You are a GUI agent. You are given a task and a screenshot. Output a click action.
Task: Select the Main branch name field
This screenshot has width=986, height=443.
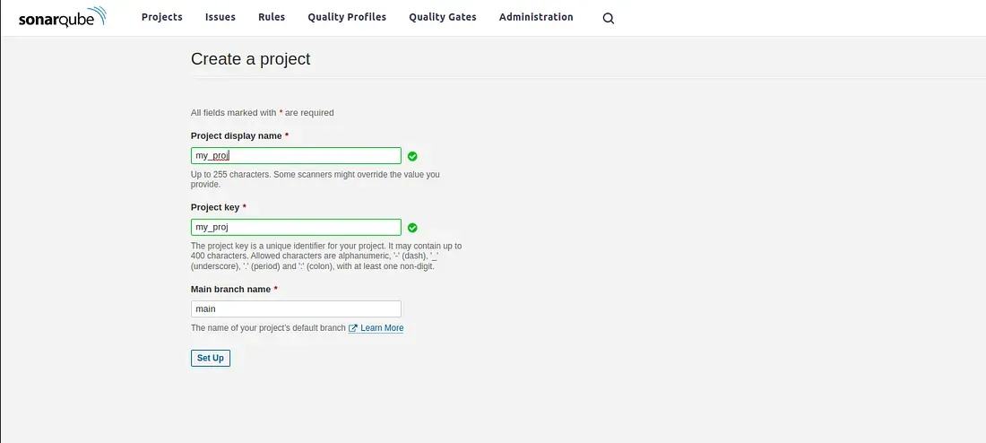click(296, 308)
